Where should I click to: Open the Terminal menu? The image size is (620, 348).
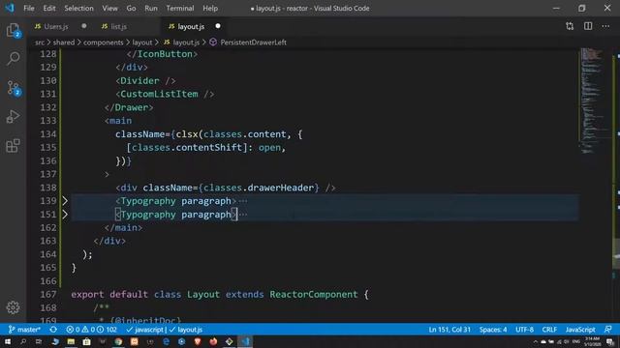pyautogui.click(x=180, y=8)
